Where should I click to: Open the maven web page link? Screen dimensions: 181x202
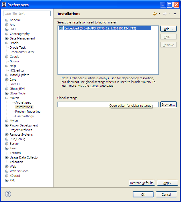pyautogui.click(x=94, y=86)
